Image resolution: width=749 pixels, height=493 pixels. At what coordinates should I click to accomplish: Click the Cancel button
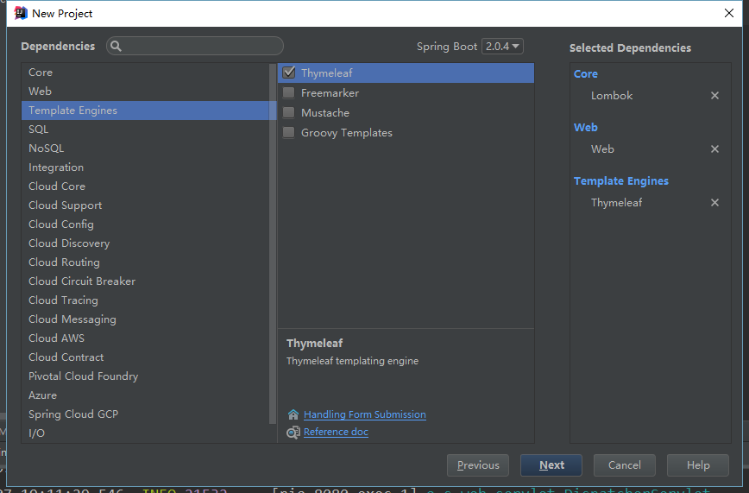click(x=625, y=465)
